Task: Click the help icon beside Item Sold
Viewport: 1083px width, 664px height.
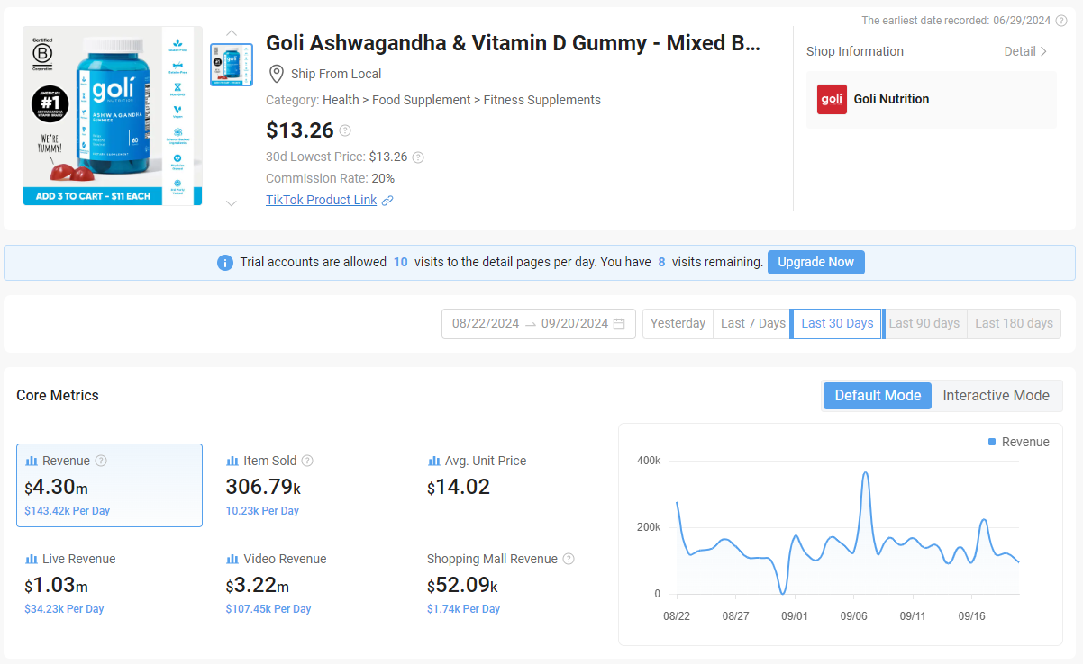Action: 307,461
